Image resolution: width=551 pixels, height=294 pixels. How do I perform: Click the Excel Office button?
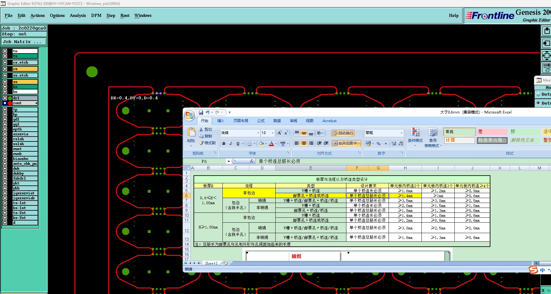click(189, 116)
